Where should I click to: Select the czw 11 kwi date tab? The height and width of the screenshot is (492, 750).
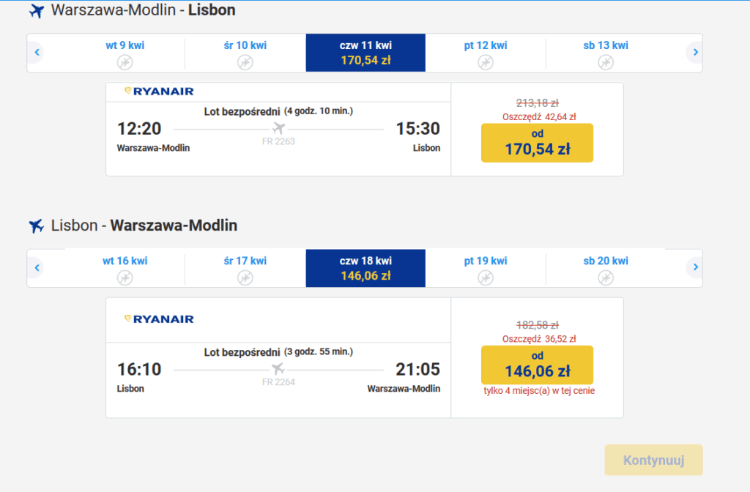365,53
